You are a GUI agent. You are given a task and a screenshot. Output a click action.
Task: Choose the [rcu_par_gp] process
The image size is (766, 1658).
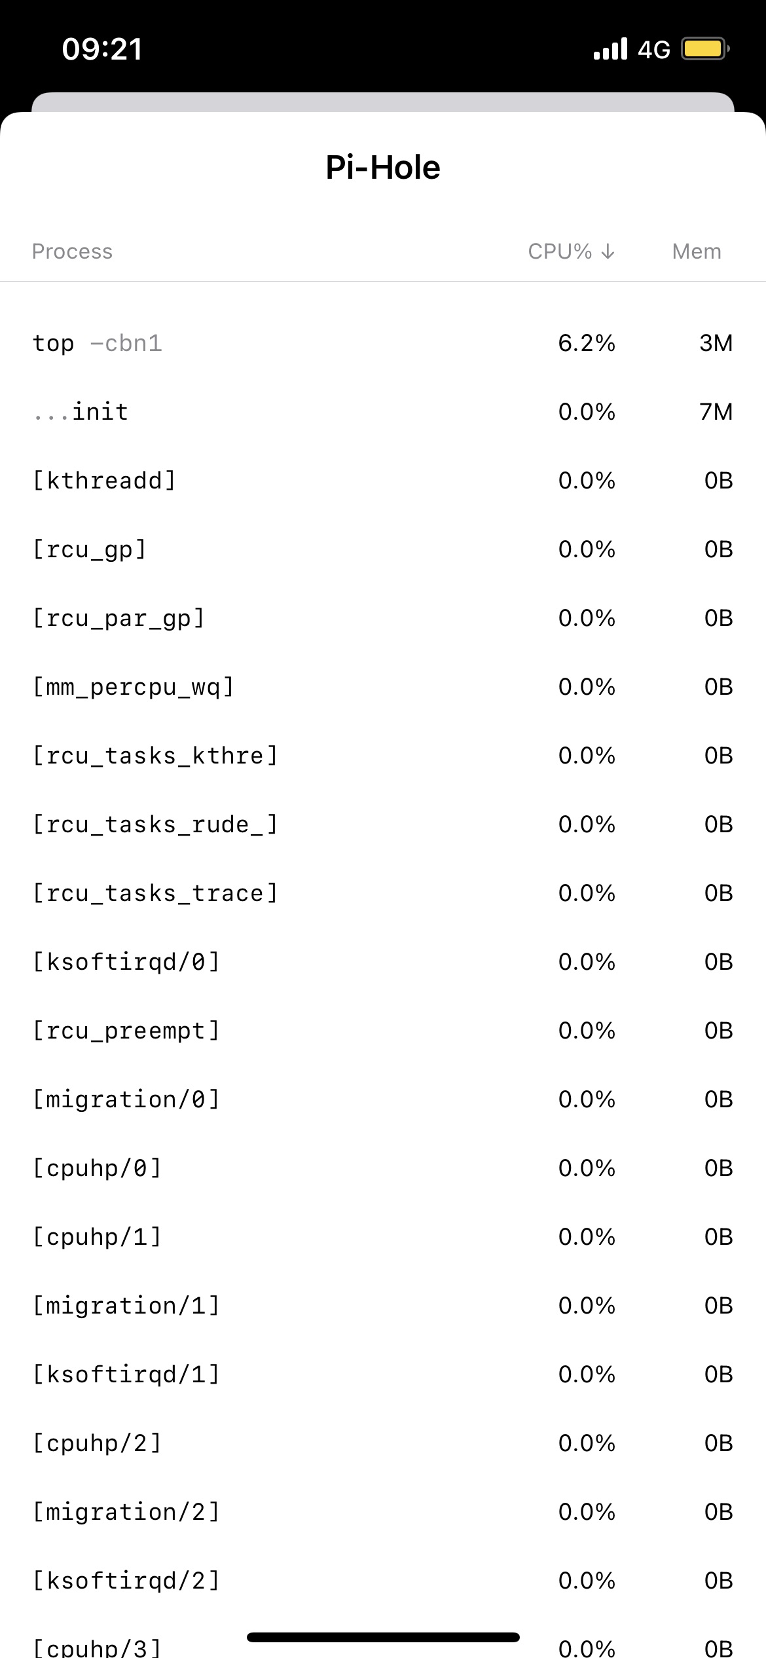[383, 618]
